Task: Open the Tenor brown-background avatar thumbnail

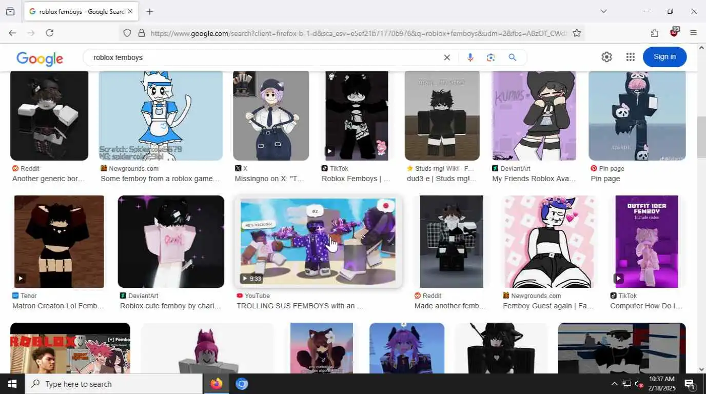Action: [59, 241]
